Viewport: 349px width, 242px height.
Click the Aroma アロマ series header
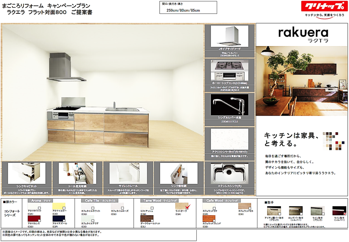click(x=41, y=201)
